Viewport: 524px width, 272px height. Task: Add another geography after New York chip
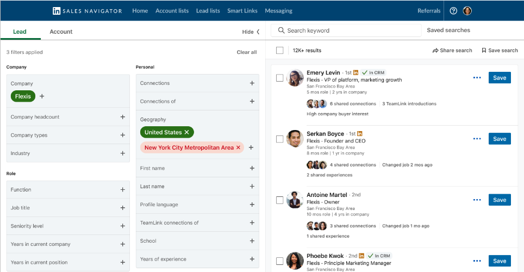coord(251,147)
